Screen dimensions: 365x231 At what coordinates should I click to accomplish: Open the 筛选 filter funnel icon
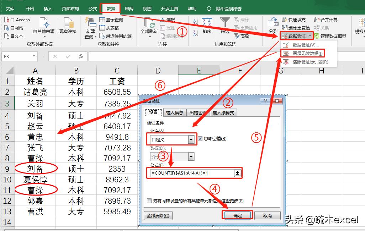click(x=225, y=22)
